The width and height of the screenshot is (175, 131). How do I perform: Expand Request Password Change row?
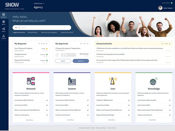coord(129,115)
